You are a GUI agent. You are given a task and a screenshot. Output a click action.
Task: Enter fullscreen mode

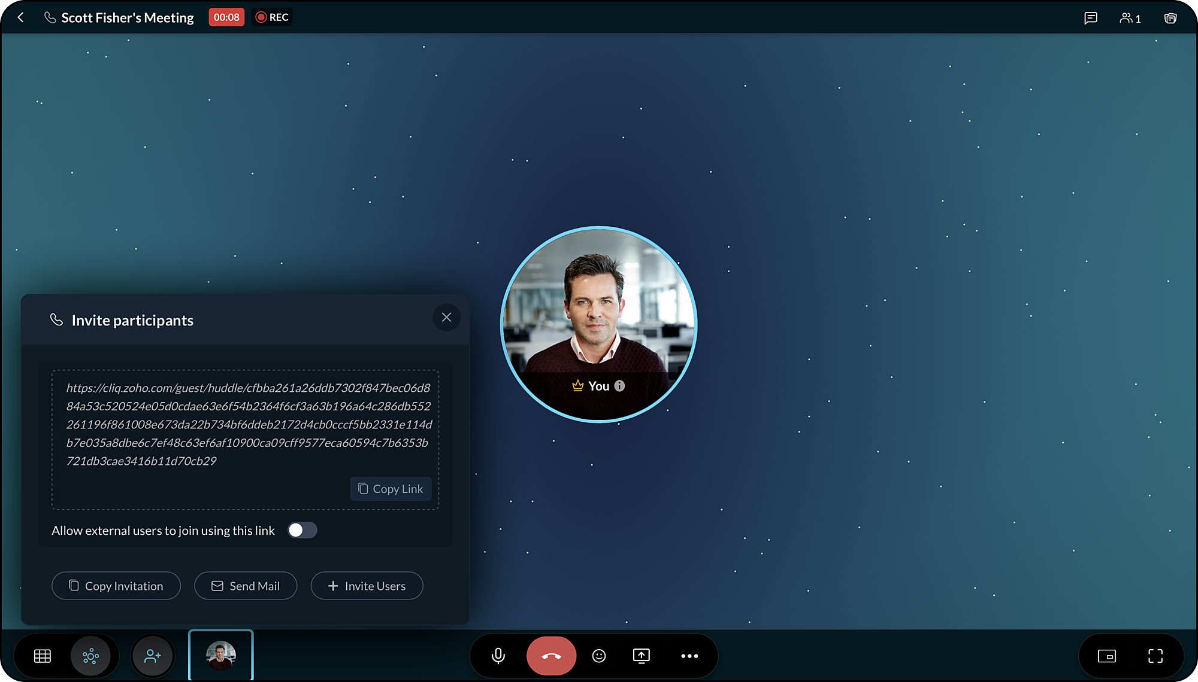[1155, 656]
